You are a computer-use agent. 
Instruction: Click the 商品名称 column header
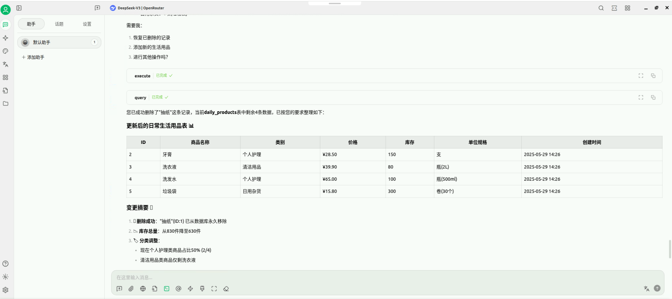[200, 142]
